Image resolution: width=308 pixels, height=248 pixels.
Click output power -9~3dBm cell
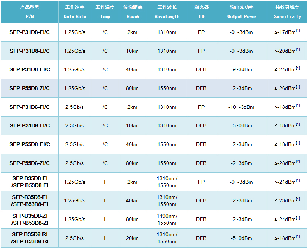click(x=241, y=69)
